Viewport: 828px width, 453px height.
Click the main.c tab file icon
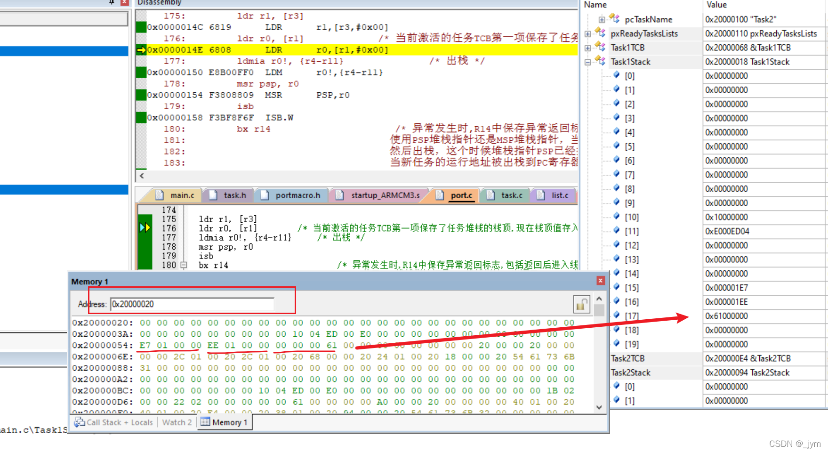click(160, 195)
